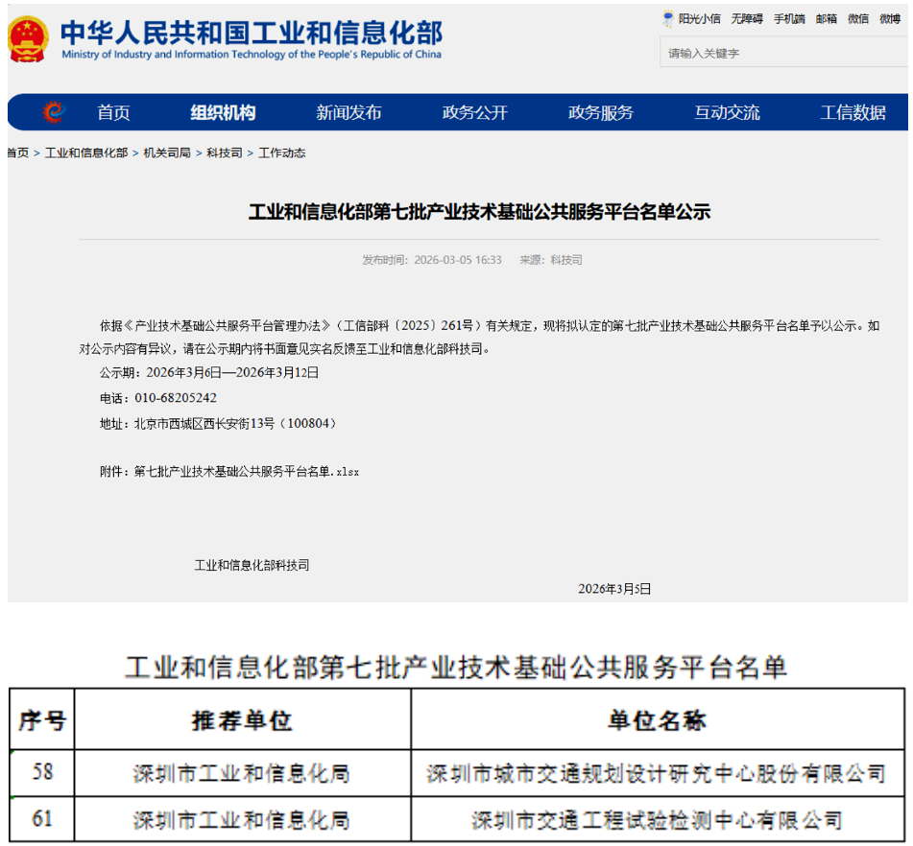Select the 公示期 date range line
This screenshot has width=913, height=846.
click(x=209, y=373)
